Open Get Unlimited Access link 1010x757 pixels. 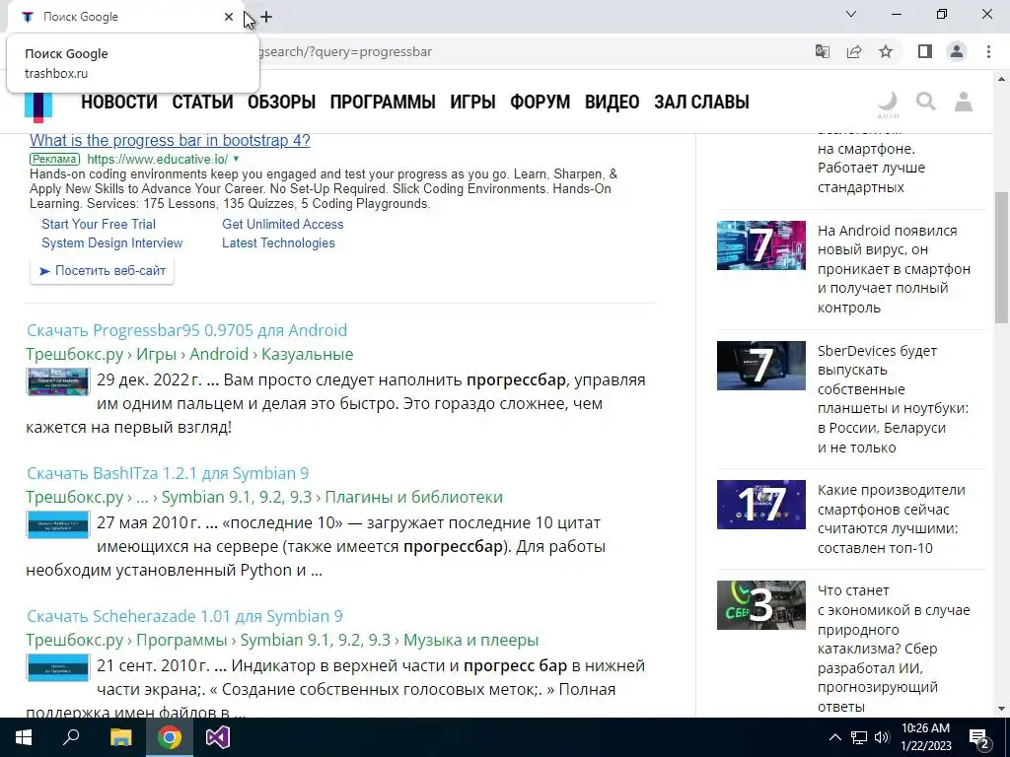click(x=283, y=224)
